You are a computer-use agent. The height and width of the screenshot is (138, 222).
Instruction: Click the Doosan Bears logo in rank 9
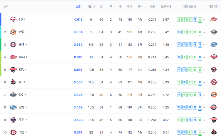coord(13,120)
